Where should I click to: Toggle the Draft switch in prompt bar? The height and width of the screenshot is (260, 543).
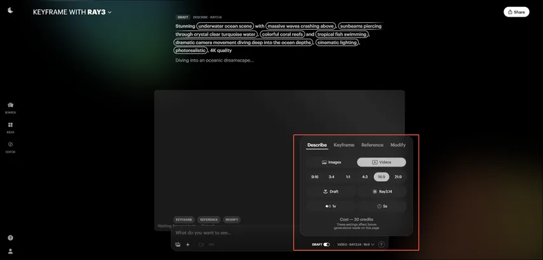(x=326, y=244)
